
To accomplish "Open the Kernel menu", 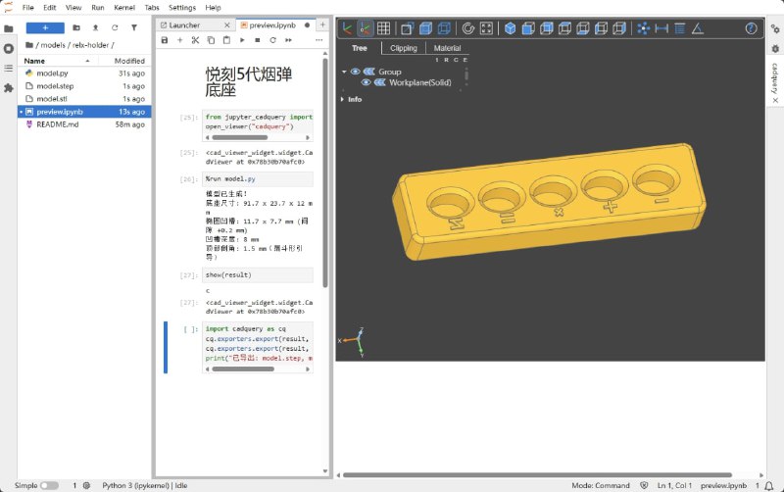I will tap(124, 7).
